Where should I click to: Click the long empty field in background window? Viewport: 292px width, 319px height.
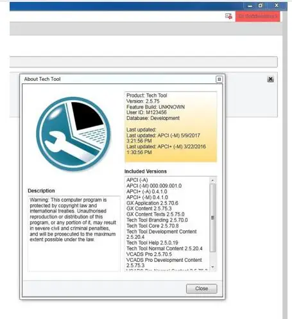coord(144,62)
